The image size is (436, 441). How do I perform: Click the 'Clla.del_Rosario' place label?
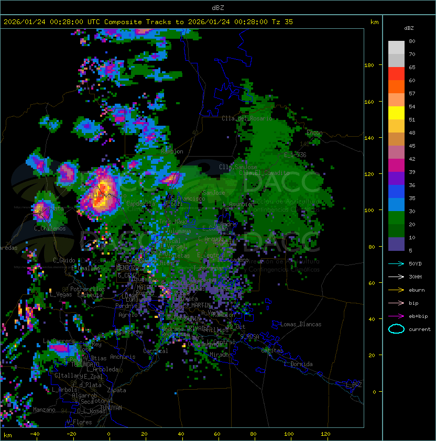(x=247, y=118)
